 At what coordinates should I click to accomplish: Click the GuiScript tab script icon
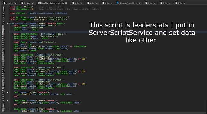[x=22, y=3]
